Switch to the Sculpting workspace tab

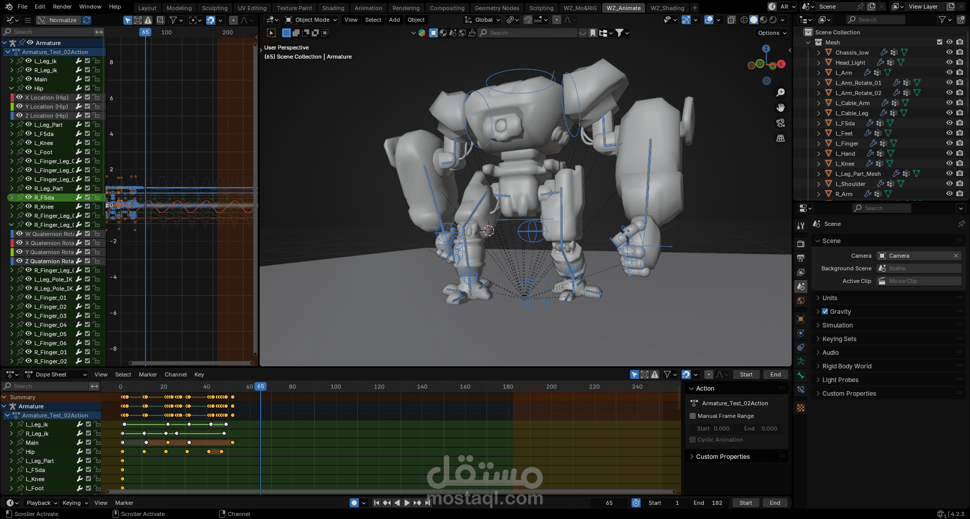[x=215, y=8]
